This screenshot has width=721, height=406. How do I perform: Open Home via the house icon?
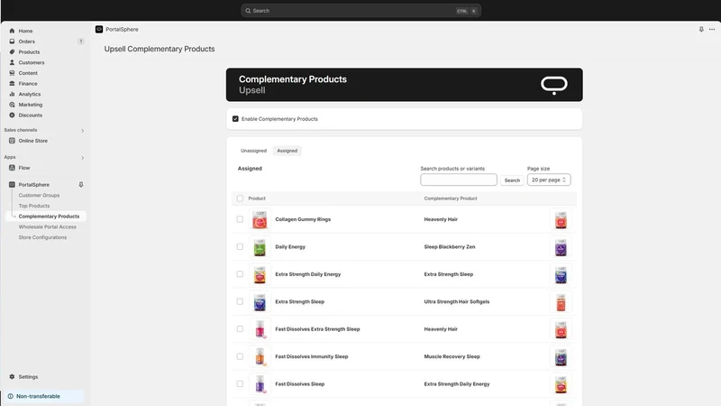coord(12,31)
